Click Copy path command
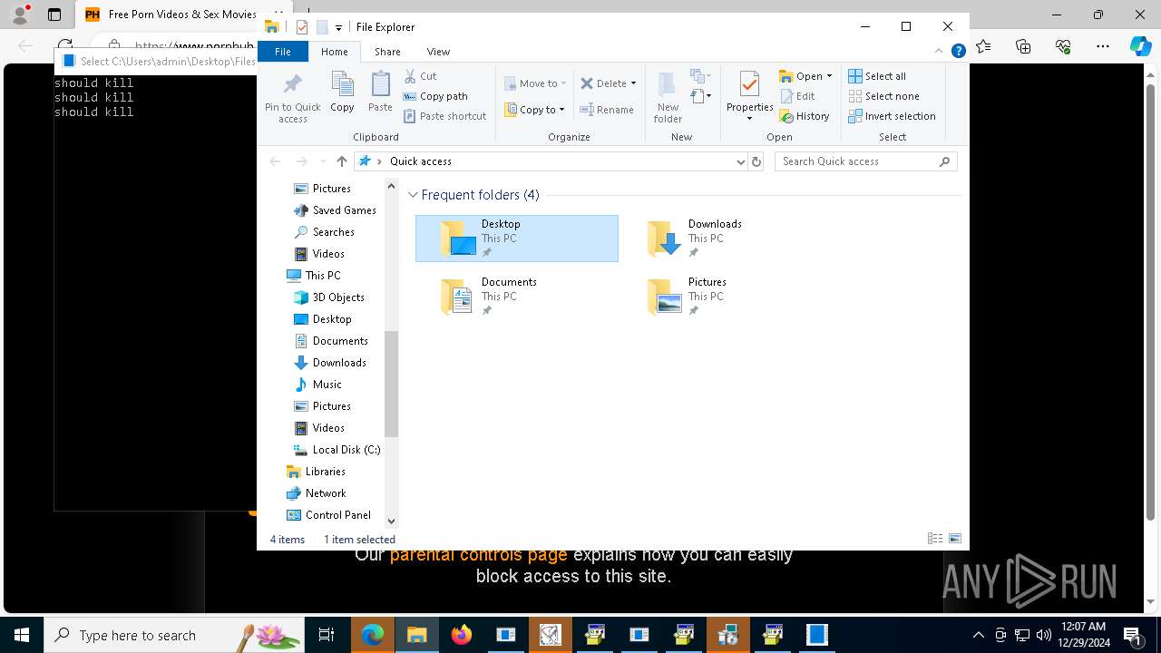 click(x=435, y=96)
